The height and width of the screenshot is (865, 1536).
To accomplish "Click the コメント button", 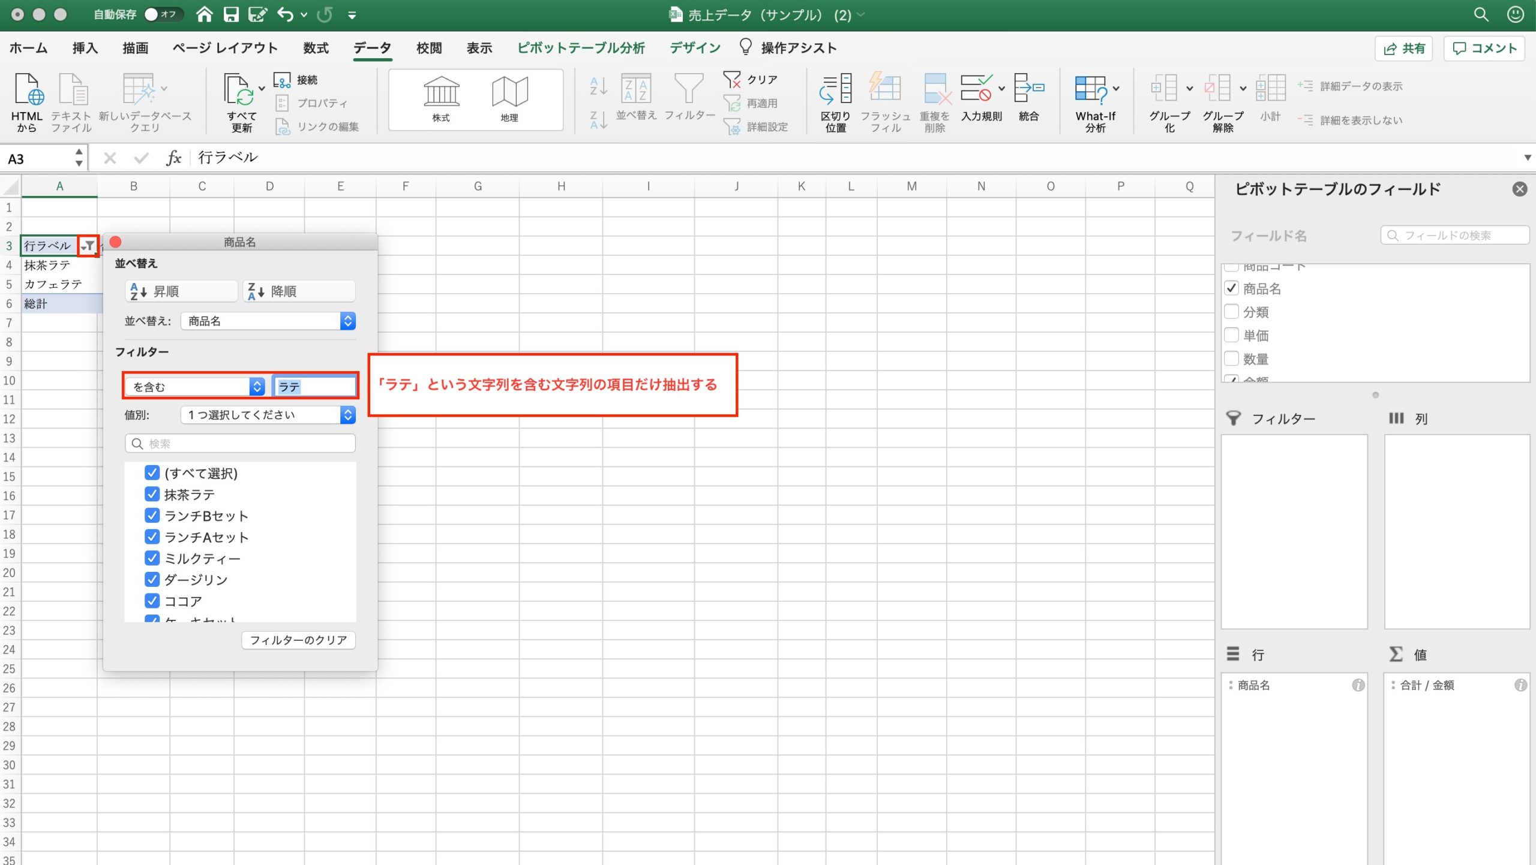I will pos(1484,49).
